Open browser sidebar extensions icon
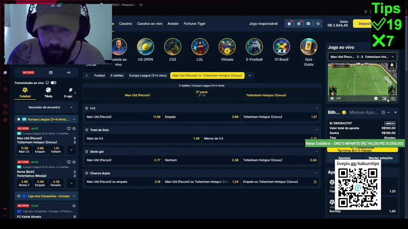 coord(5,113)
